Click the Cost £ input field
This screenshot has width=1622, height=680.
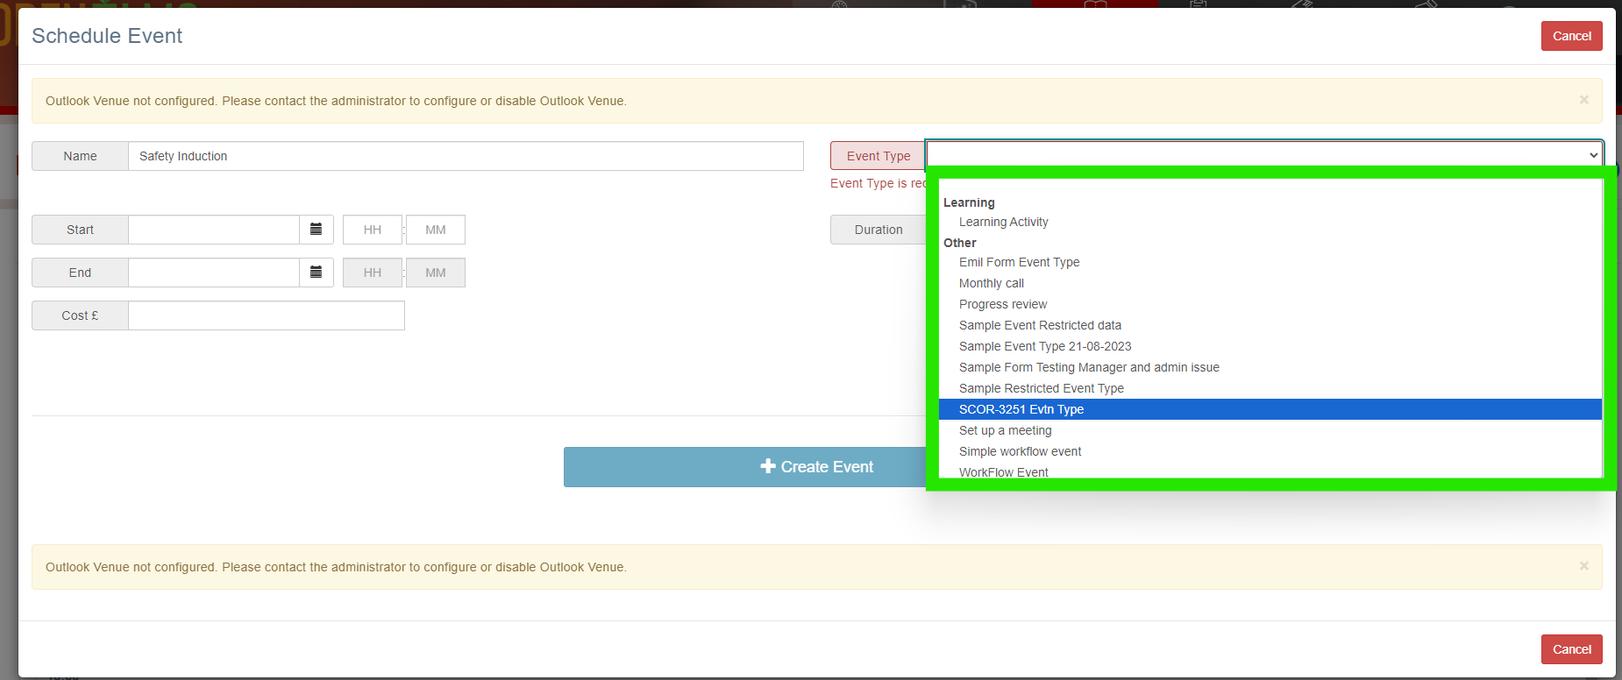coord(267,315)
